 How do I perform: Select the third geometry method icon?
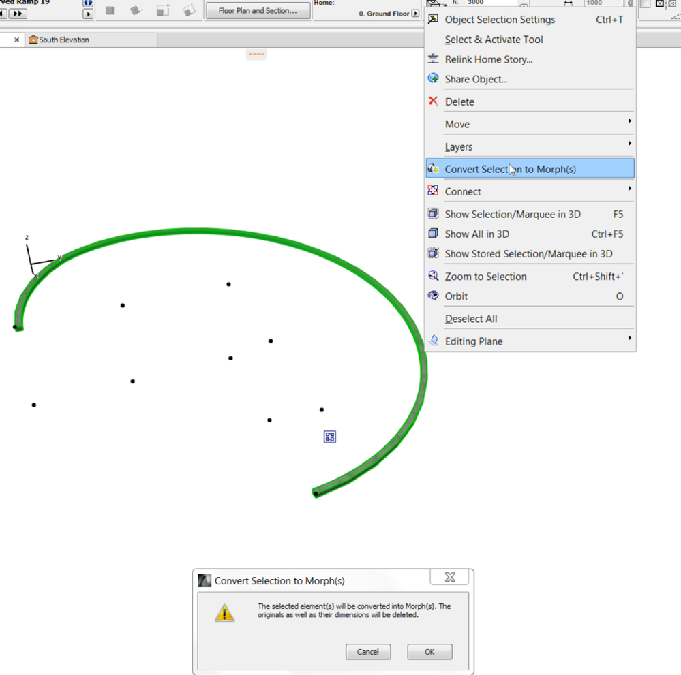163,10
